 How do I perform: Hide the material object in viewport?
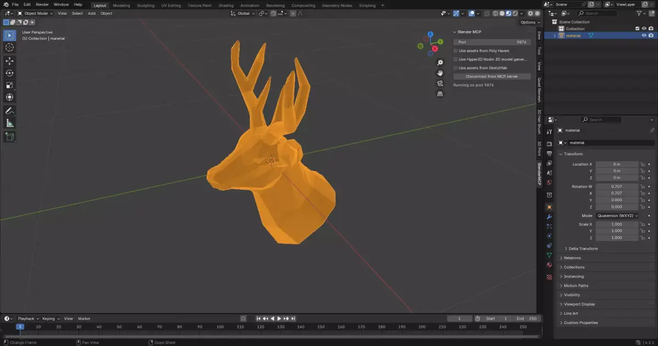click(644, 36)
